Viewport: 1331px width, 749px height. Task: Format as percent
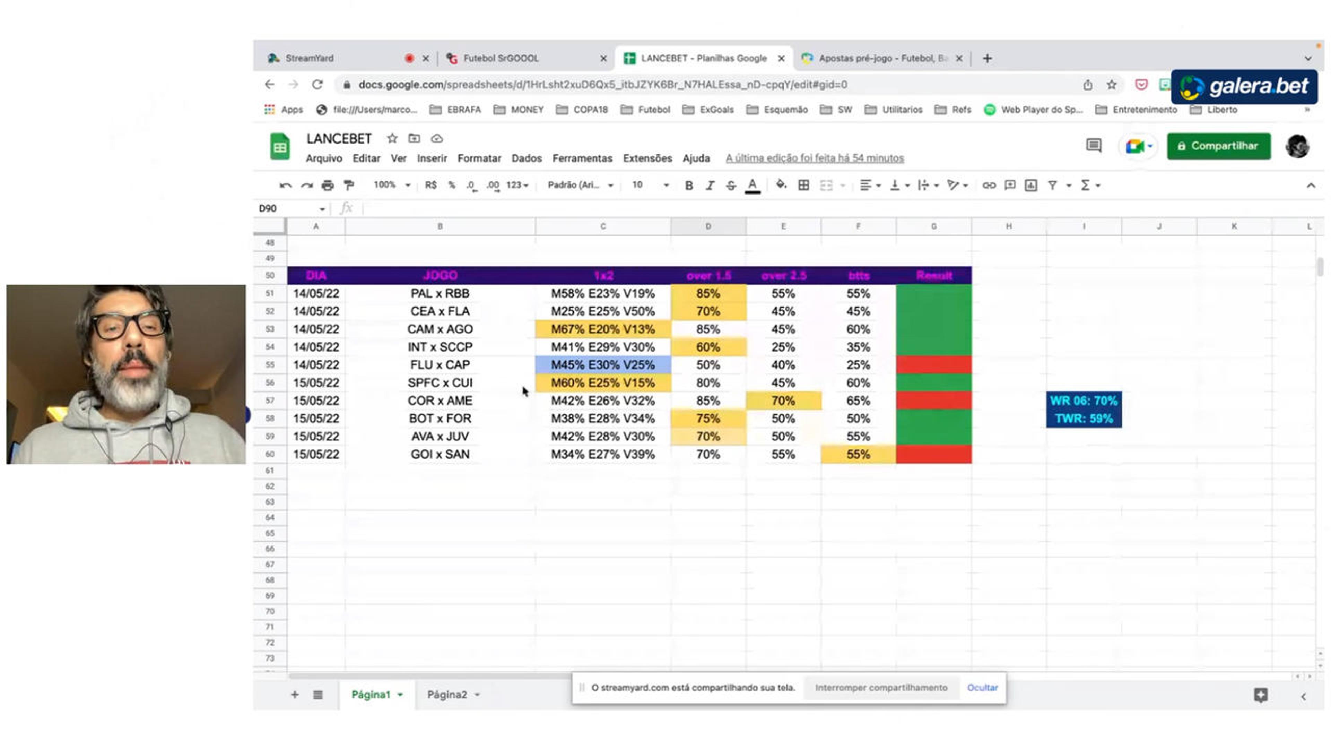tap(452, 185)
